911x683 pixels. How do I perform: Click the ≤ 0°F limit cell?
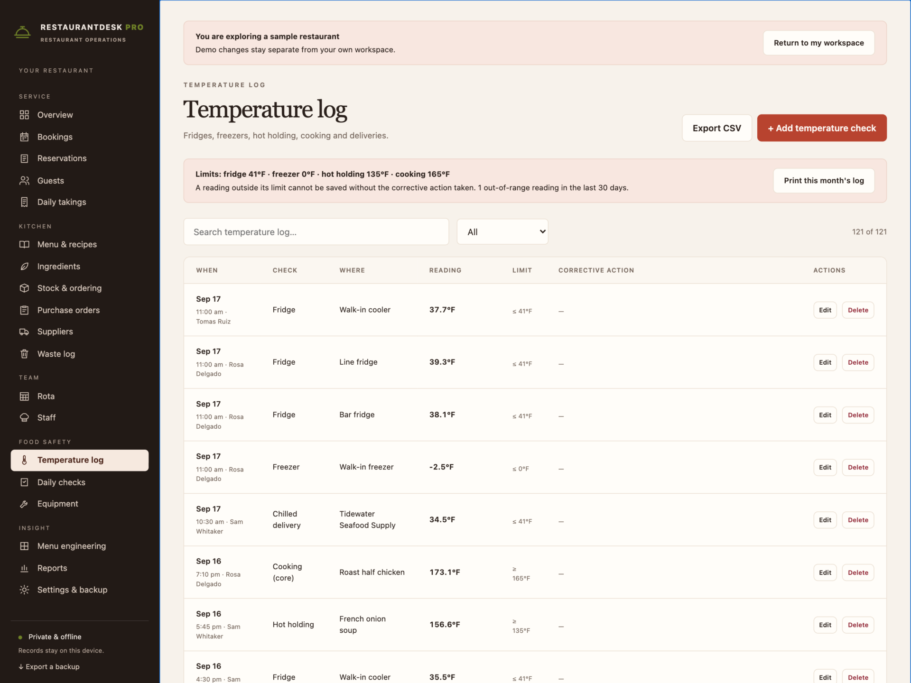pos(521,469)
